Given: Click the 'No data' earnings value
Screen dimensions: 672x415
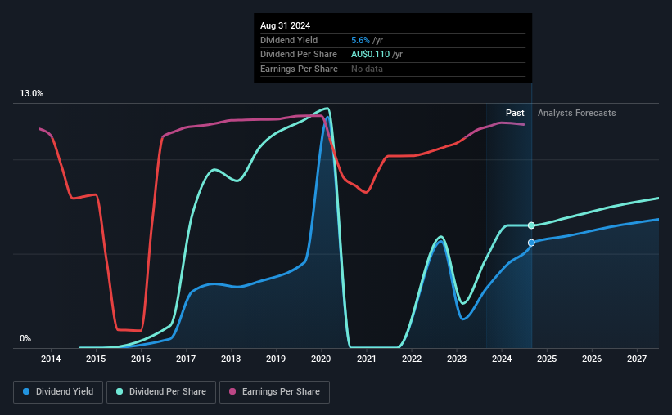Looking at the screenshot, I should (367, 69).
